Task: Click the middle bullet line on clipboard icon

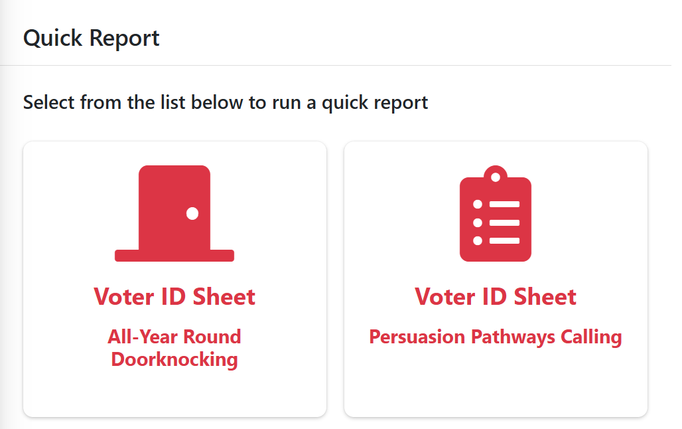Action: (x=496, y=222)
